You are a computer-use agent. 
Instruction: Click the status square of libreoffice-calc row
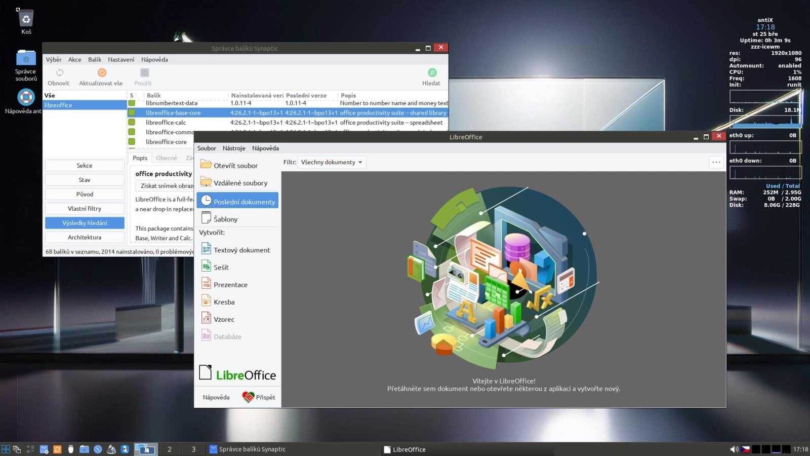(x=132, y=122)
